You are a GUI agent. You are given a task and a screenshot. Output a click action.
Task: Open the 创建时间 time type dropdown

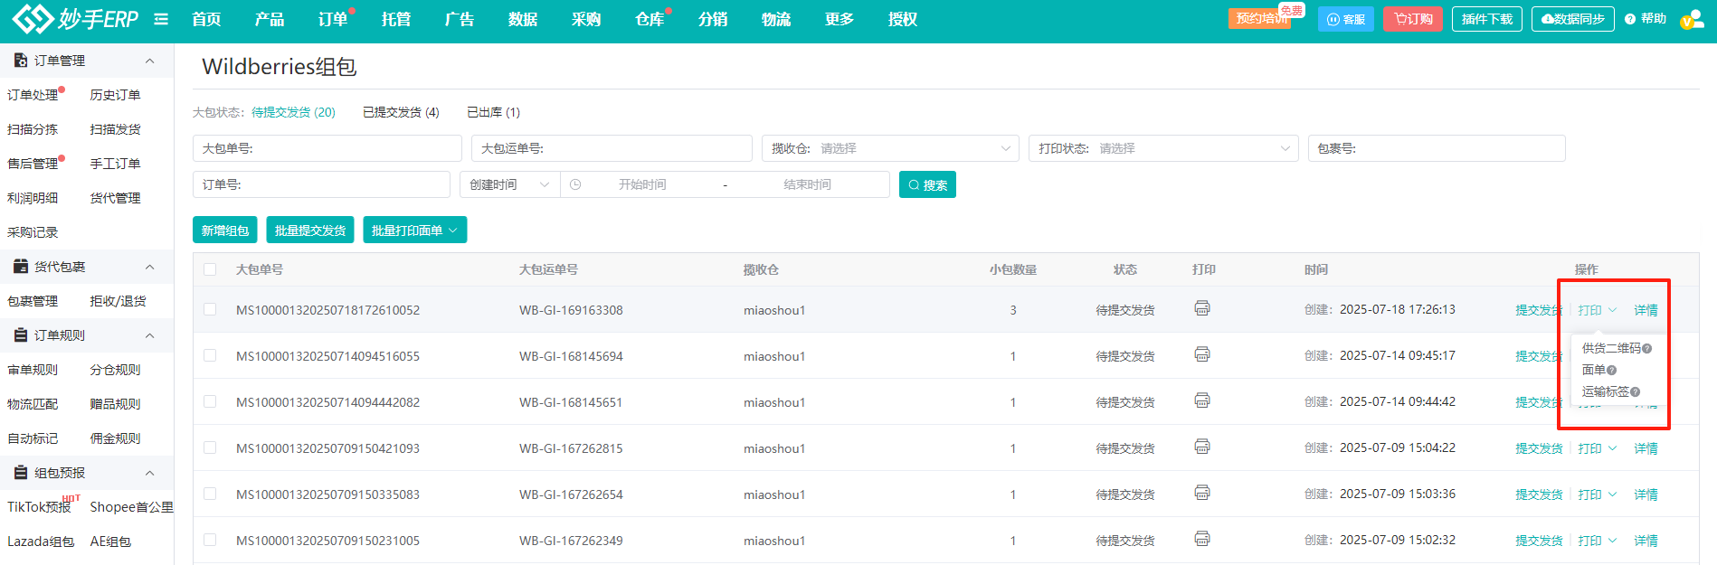tap(510, 184)
